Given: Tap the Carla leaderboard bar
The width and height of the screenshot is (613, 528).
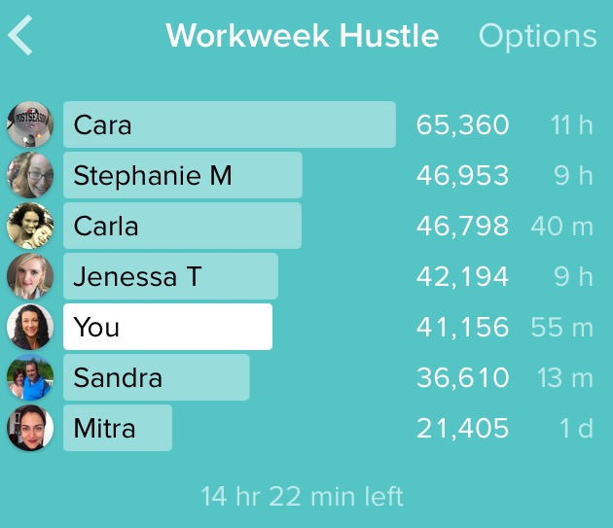Looking at the screenshot, I should click(182, 226).
